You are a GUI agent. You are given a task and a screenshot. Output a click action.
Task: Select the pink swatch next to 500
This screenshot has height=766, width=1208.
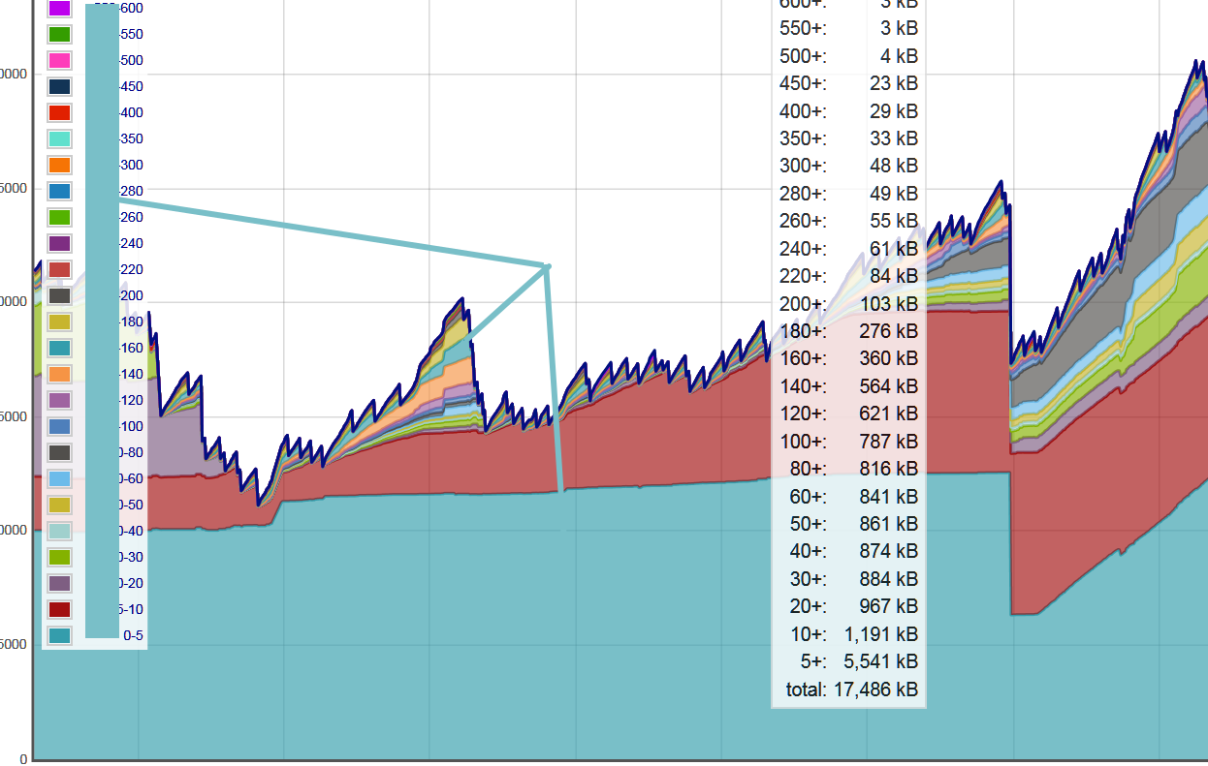59,61
